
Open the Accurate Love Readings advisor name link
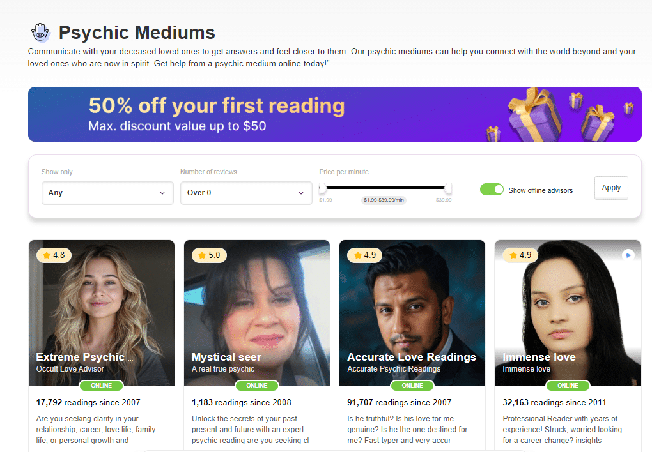point(412,357)
